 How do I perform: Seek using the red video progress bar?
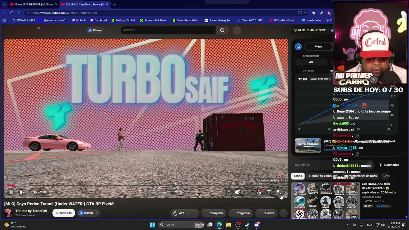(x=146, y=186)
